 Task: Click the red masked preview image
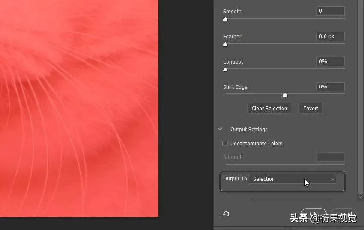click(x=79, y=109)
